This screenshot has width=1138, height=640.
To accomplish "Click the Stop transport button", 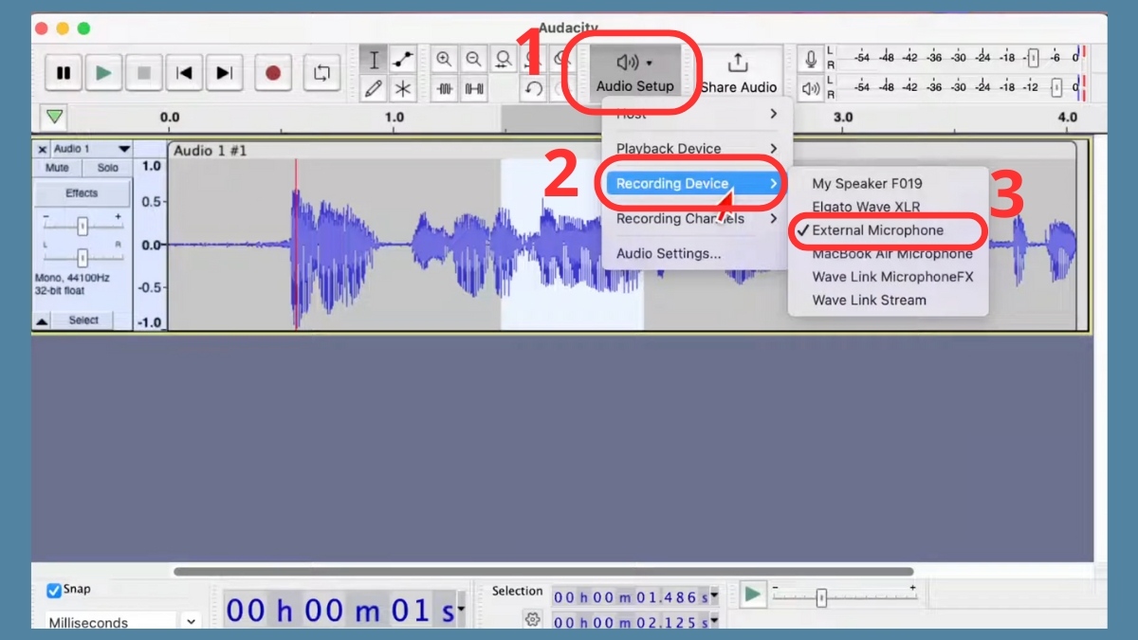I will click(143, 72).
